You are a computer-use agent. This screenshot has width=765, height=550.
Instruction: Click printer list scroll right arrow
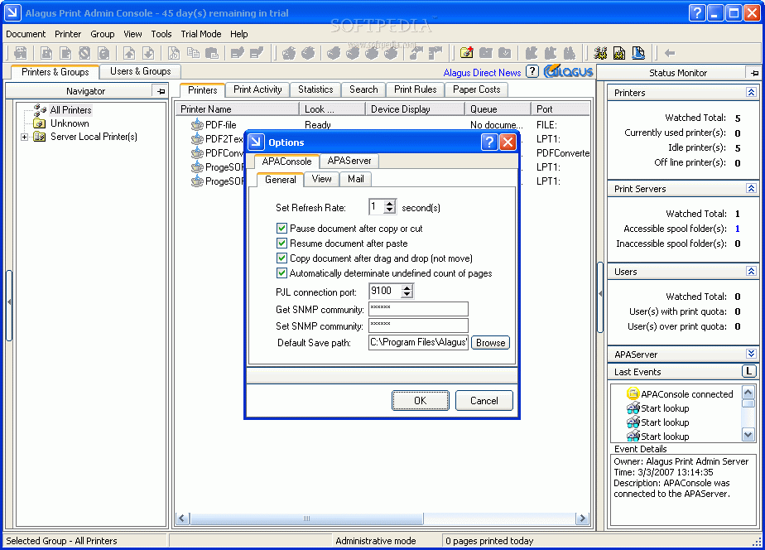click(x=582, y=519)
